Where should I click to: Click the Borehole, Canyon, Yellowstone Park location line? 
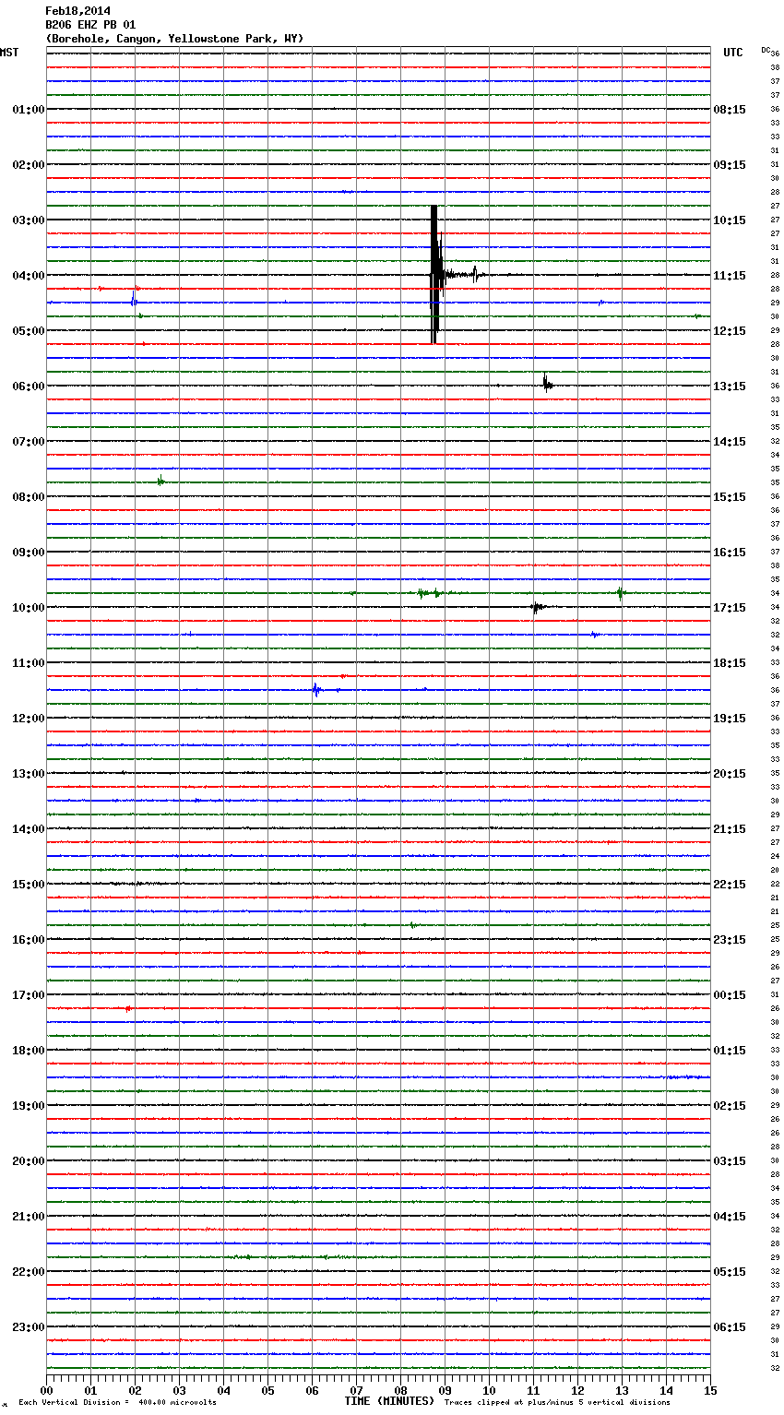tap(174, 39)
